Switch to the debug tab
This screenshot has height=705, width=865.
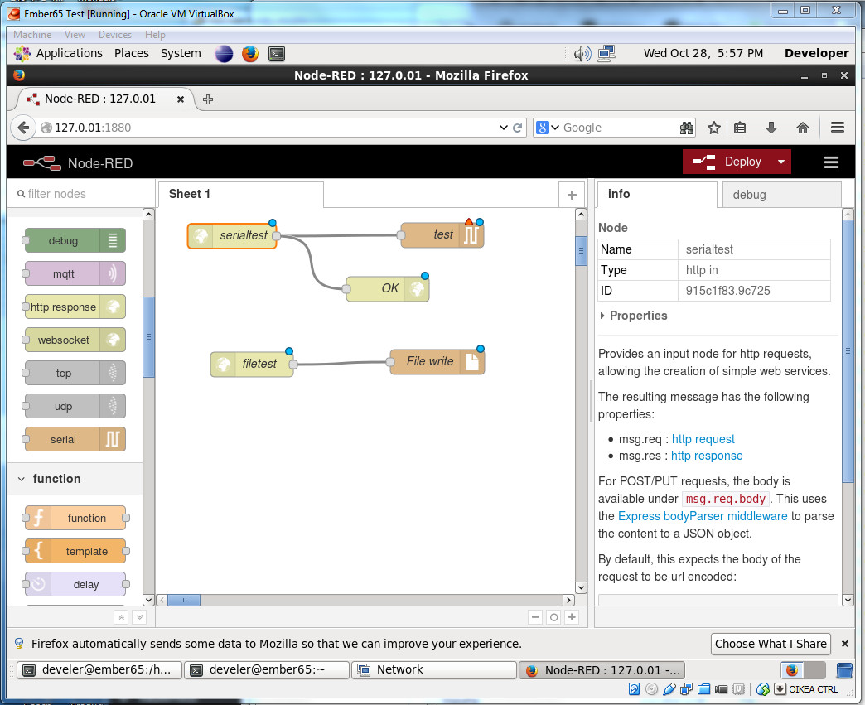point(781,195)
